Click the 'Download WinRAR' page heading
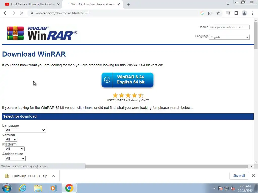Screen dimensions: 258x193 pyautogui.click(x=34, y=54)
